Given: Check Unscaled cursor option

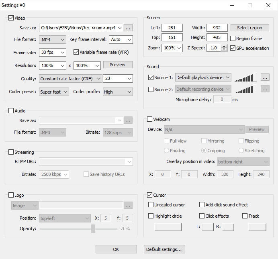Looking at the screenshot, I should 151,205.
